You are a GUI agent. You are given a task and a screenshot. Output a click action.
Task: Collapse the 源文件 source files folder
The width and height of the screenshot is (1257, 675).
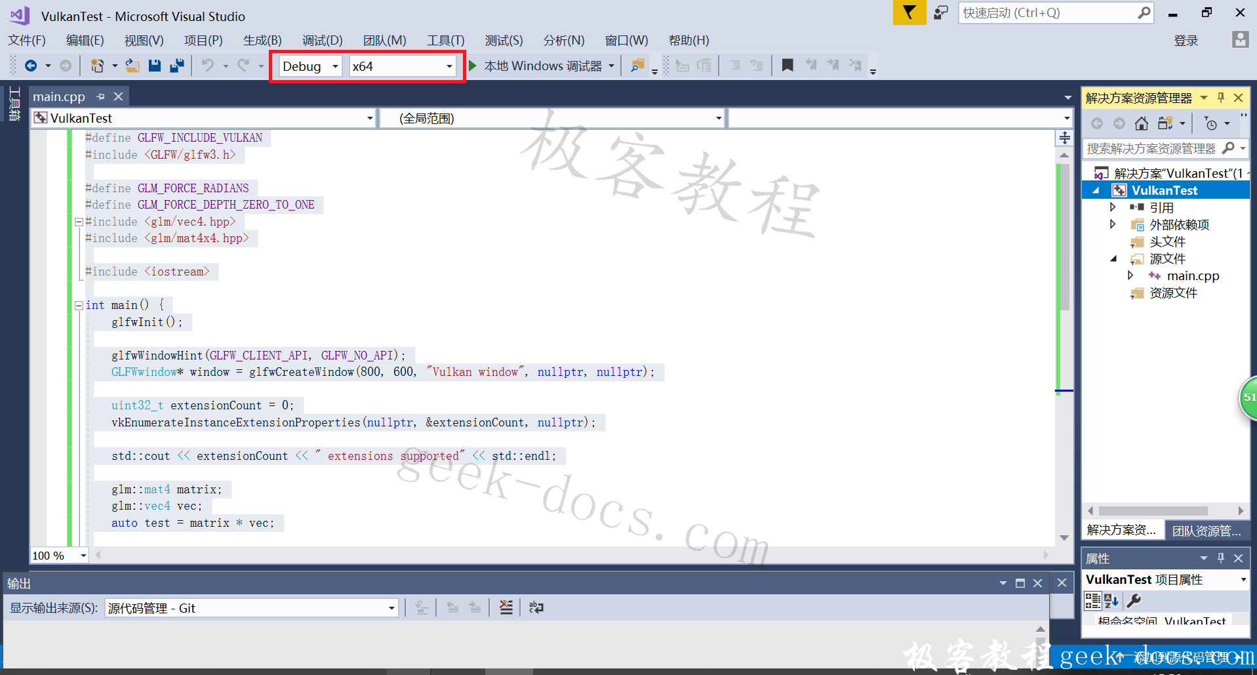click(1113, 258)
